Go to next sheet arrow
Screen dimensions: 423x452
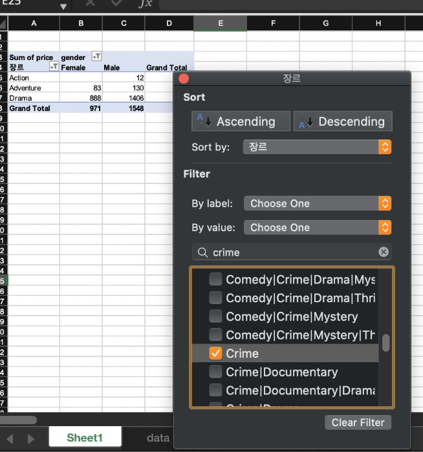pyautogui.click(x=30, y=438)
